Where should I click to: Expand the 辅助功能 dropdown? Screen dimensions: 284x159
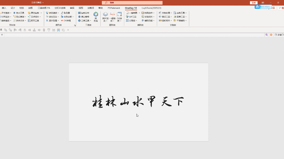point(154,21)
